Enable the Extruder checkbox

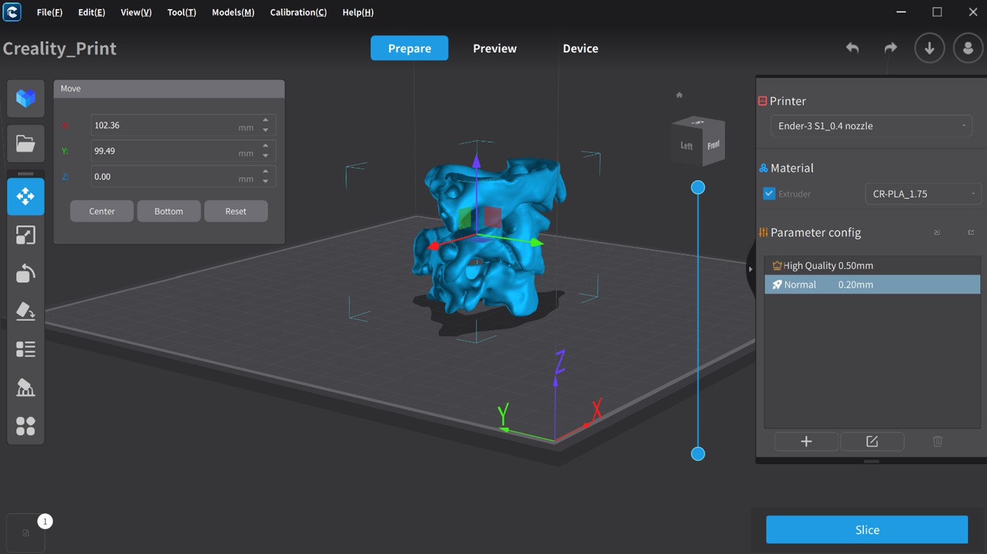[769, 193]
